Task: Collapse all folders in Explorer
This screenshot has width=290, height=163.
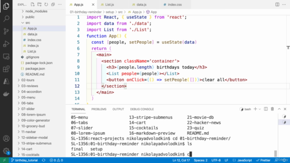Action: 53,5
